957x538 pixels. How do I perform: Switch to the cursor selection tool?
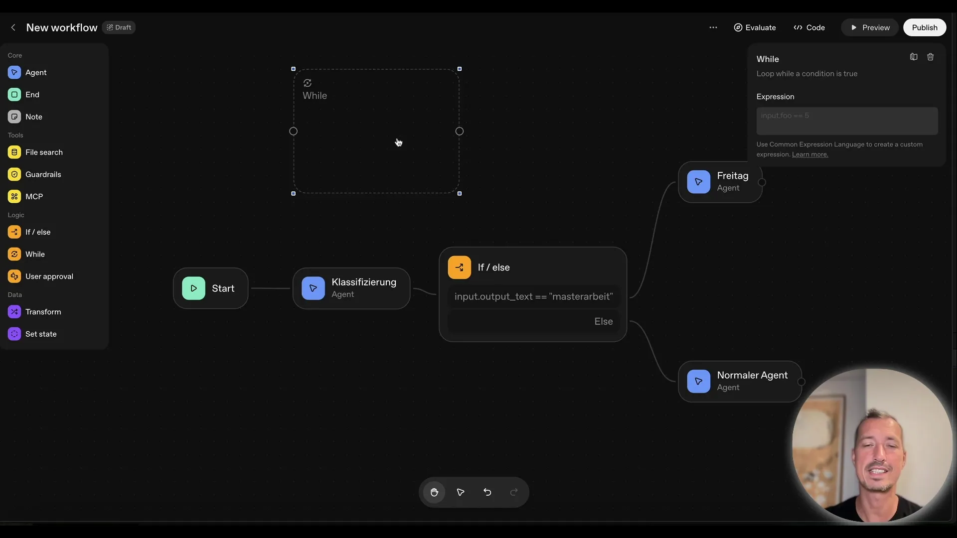tap(460, 492)
